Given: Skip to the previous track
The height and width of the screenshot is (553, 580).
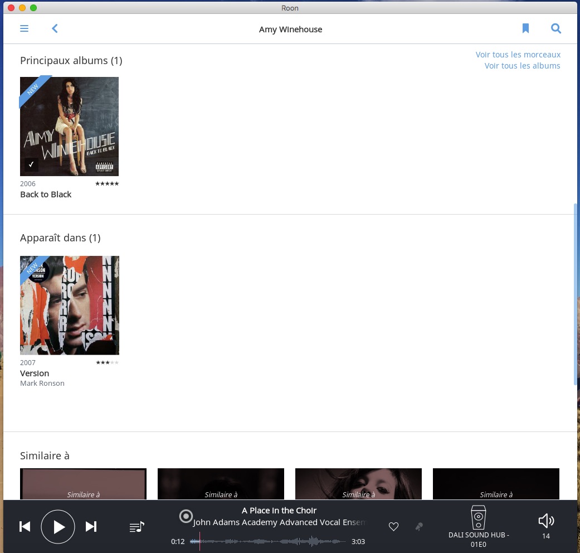Looking at the screenshot, I should (25, 526).
